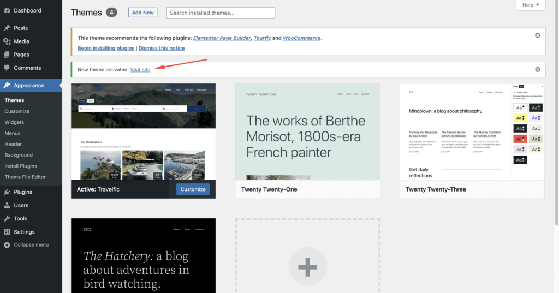This screenshot has width=559, height=293.
Task: Open Install Plugins submenu item
Action: click(x=21, y=166)
